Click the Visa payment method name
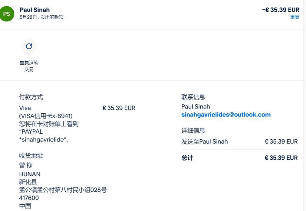The width and height of the screenshot is (306, 211). [x=25, y=108]
